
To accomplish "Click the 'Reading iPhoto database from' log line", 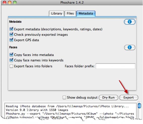I will tap(67, 106).
